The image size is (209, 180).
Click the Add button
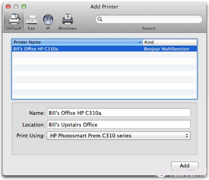185,166
